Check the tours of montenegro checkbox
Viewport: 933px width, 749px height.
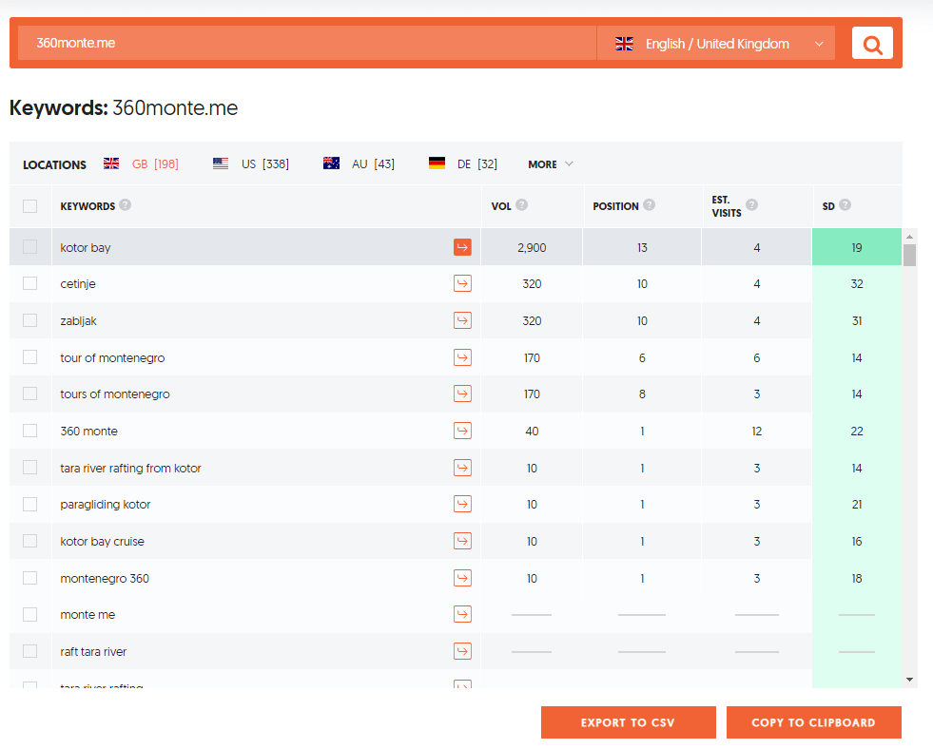pyautogui.click(x=29, y=394)
